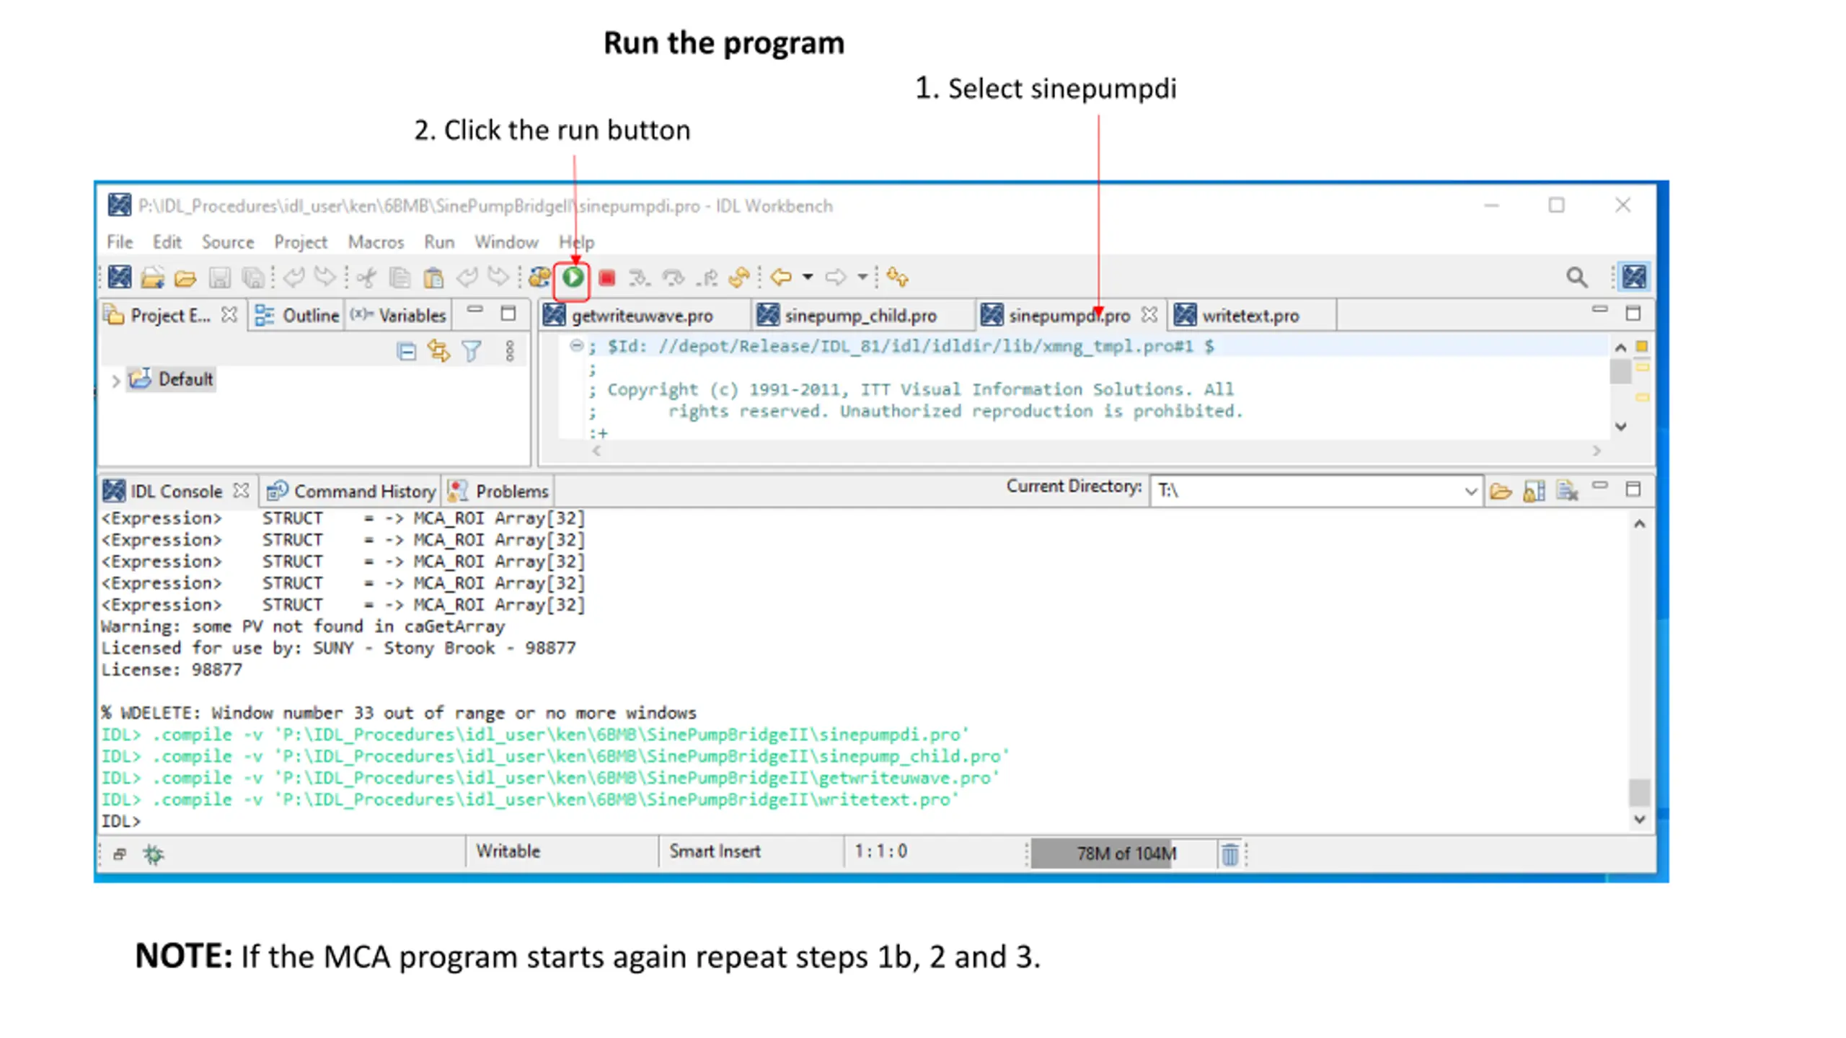This screenshot has height=1038, width=1846.
Task: Click the console scrollbar down arrow
Action: point(1639,820)
